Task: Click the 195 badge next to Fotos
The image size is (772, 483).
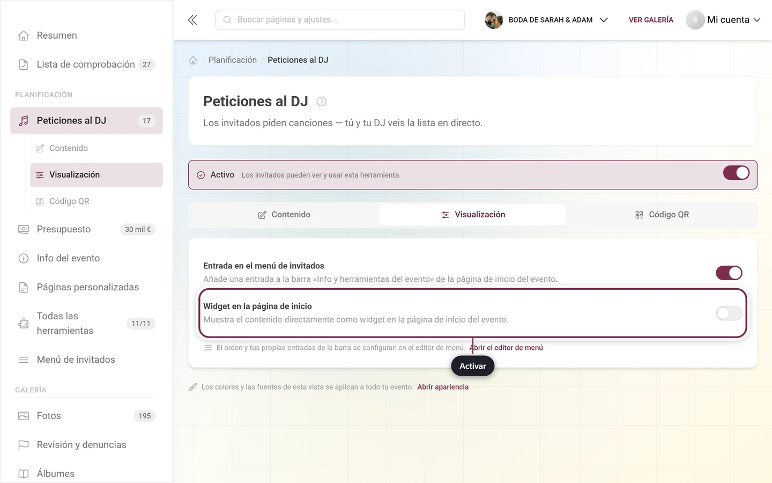Action: click(145, 416)
